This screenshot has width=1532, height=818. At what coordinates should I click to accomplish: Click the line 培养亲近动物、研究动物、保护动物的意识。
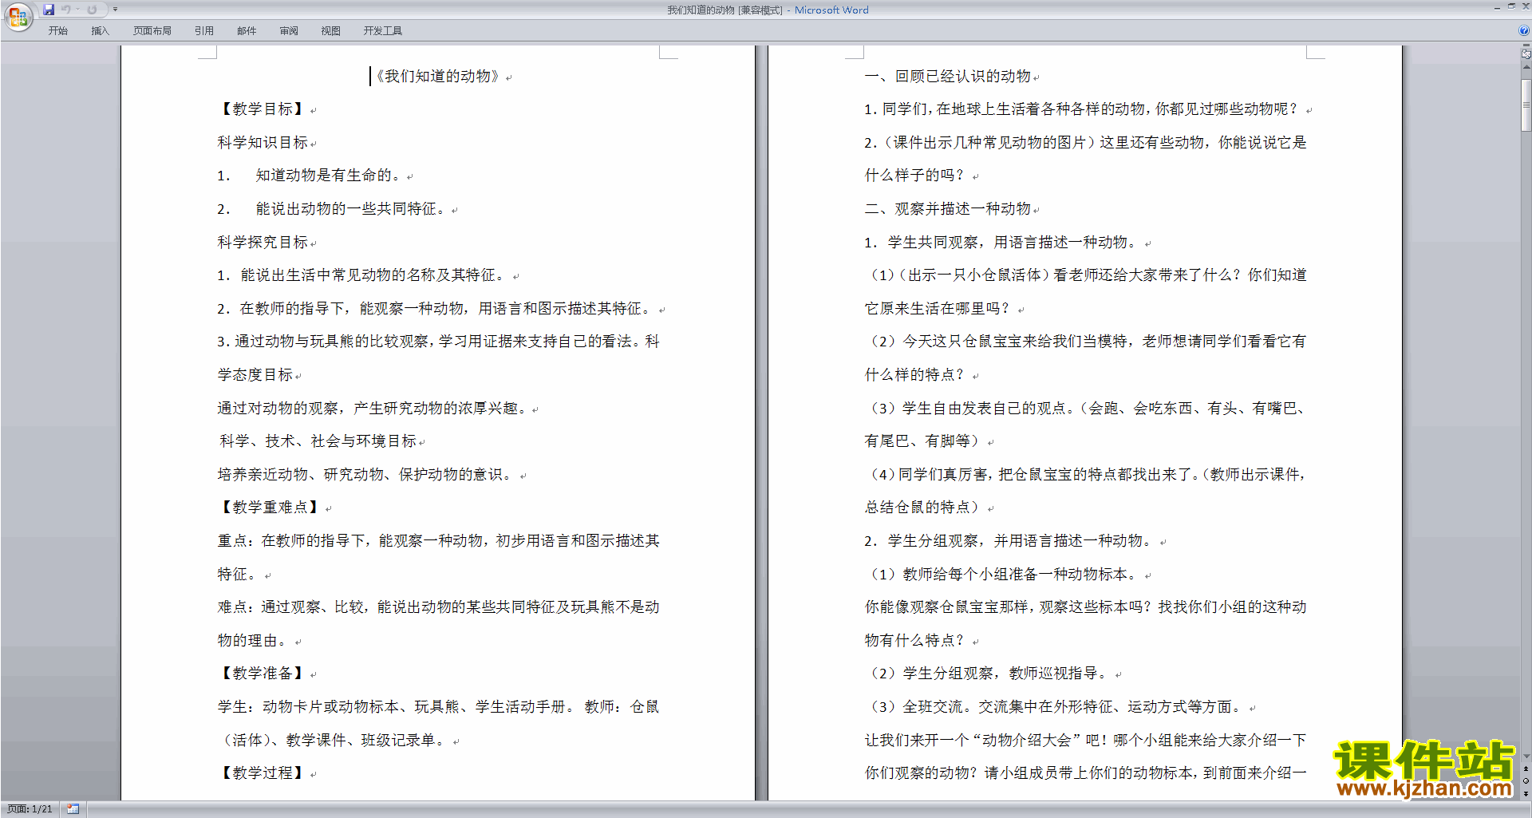click(366, 475)
